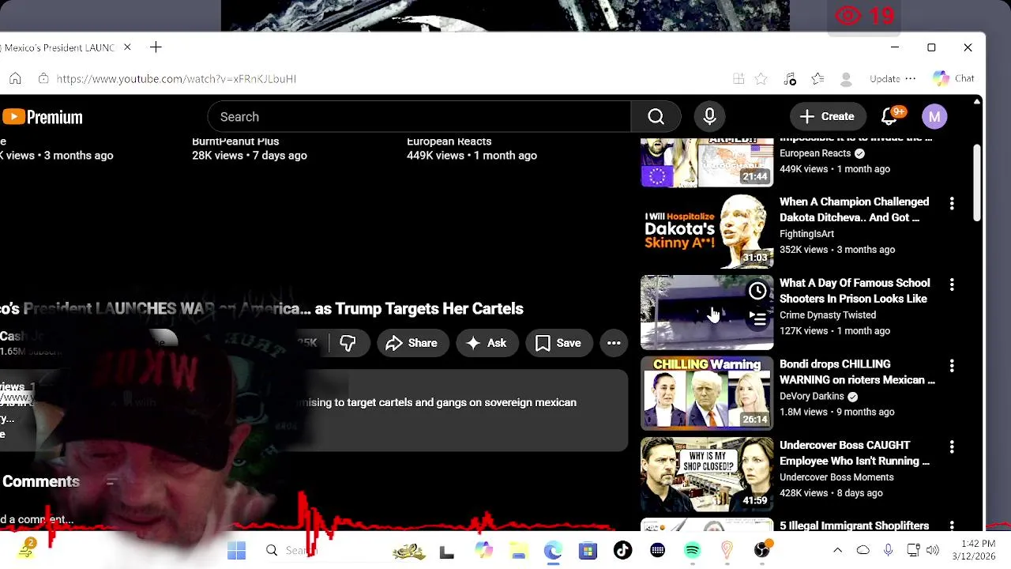
Task: Open YouTube notifications bell
Action: click(889, 117)
